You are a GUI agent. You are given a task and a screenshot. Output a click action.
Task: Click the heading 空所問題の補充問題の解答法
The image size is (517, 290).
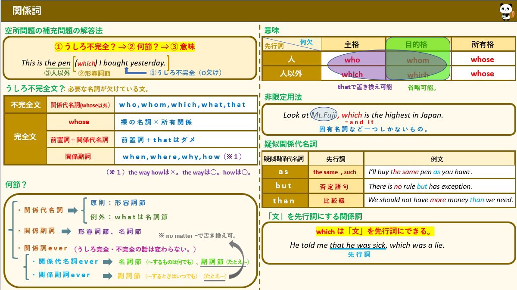[x=54, y=31]
